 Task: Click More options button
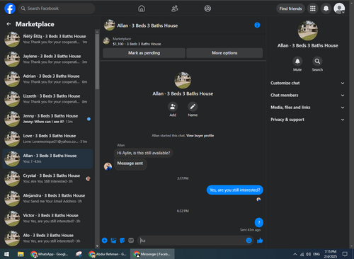click(224, 53)
